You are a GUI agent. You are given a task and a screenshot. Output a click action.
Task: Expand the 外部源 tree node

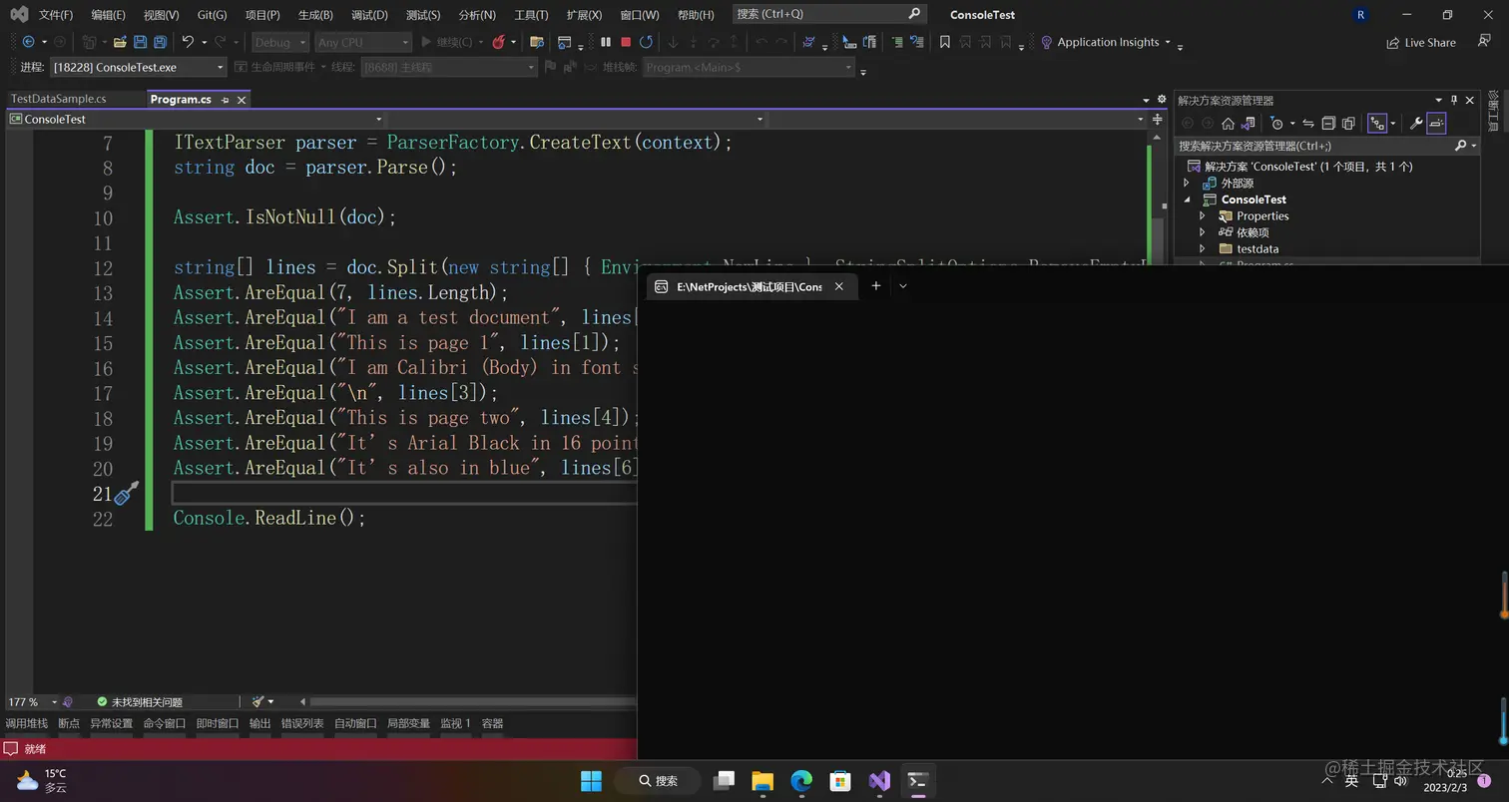coord(1187,183)
